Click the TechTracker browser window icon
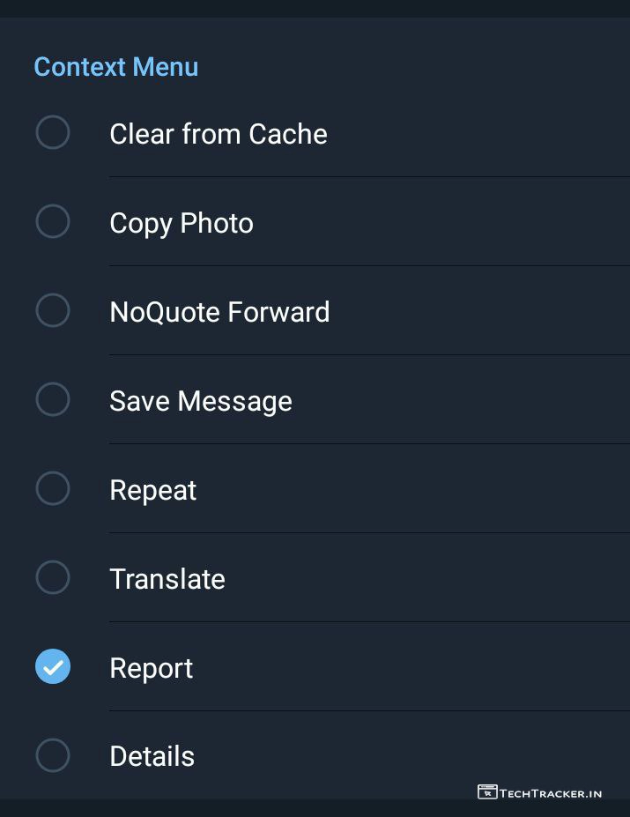Viewport: 630px width, 817px height. click(x=487, y=792)
